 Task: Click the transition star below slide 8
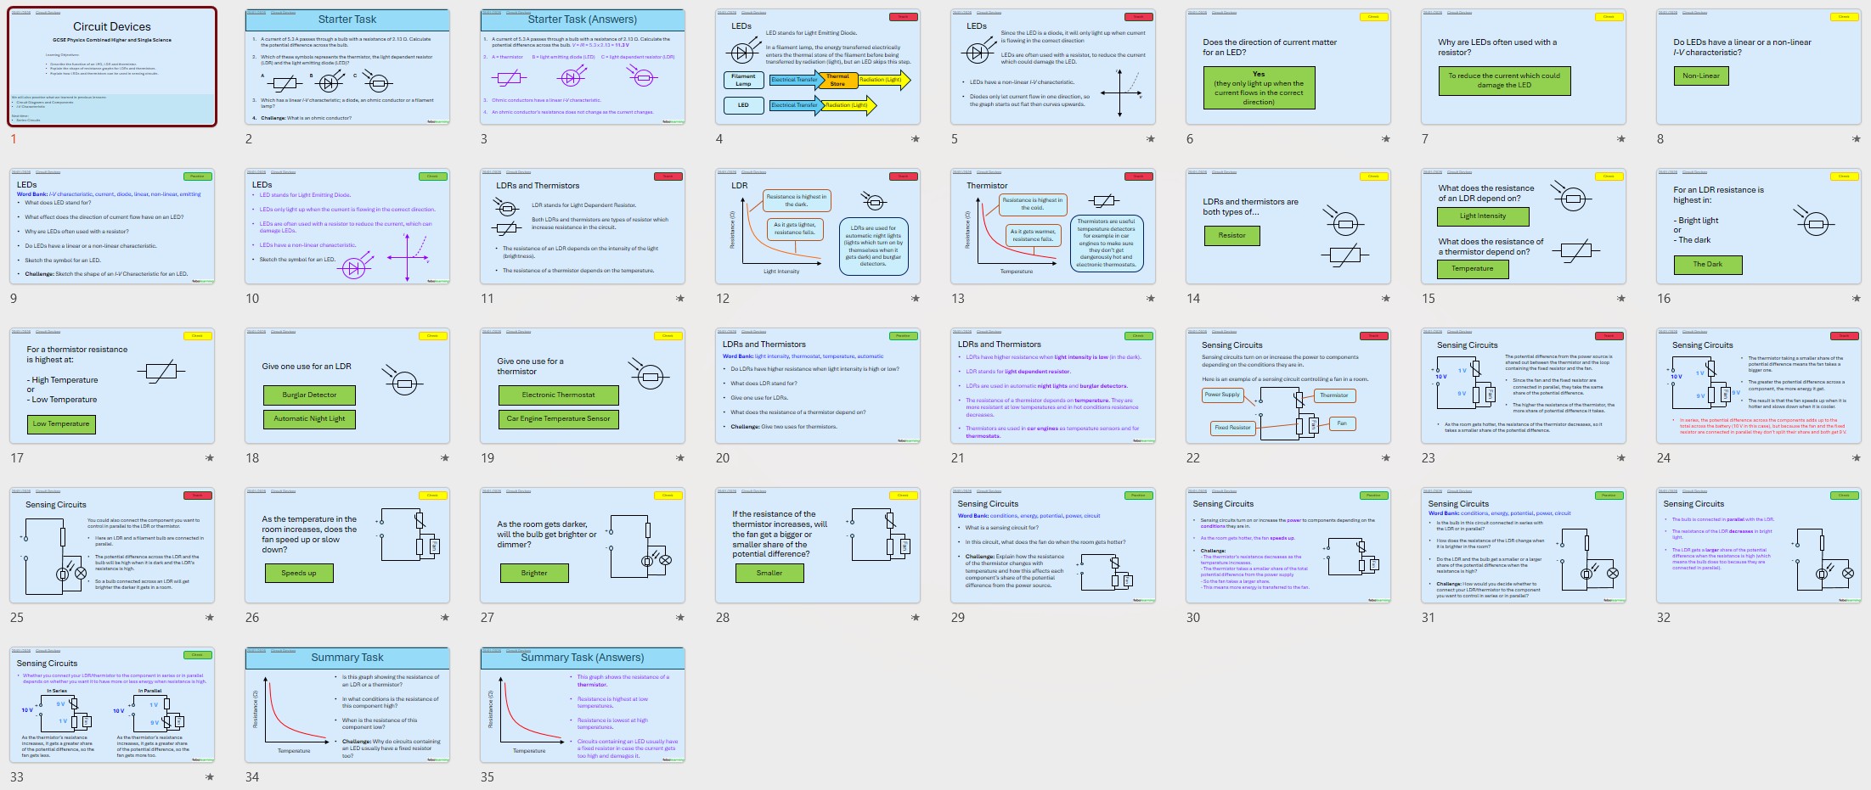(x=1856, y=139)
